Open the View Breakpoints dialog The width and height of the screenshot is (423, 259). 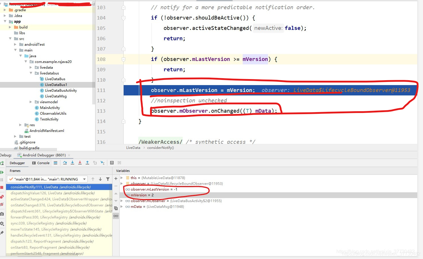pyautogui.click(x=2, y=197)
